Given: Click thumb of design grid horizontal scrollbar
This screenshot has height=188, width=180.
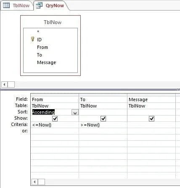Looking at the screenshot, I should click(x=41, y=182).
